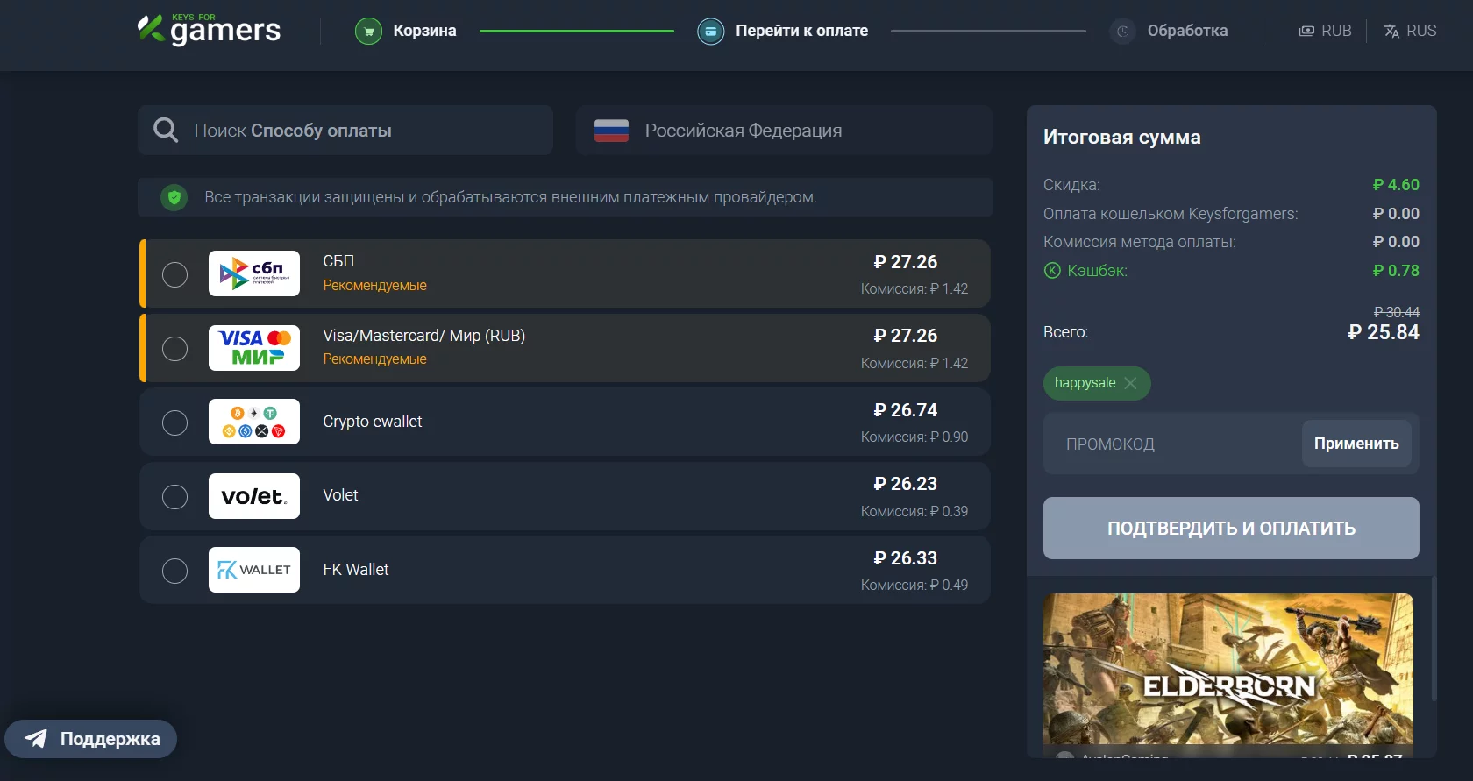Select Visa/Mastercard/Мир radio button

[175, 349]
